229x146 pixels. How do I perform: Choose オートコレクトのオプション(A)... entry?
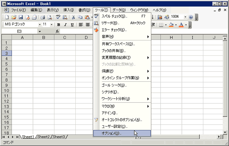[122, 120]
